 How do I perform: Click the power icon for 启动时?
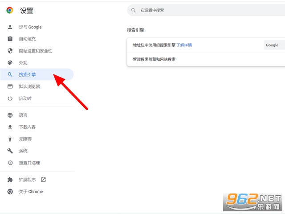coord(10,99)
